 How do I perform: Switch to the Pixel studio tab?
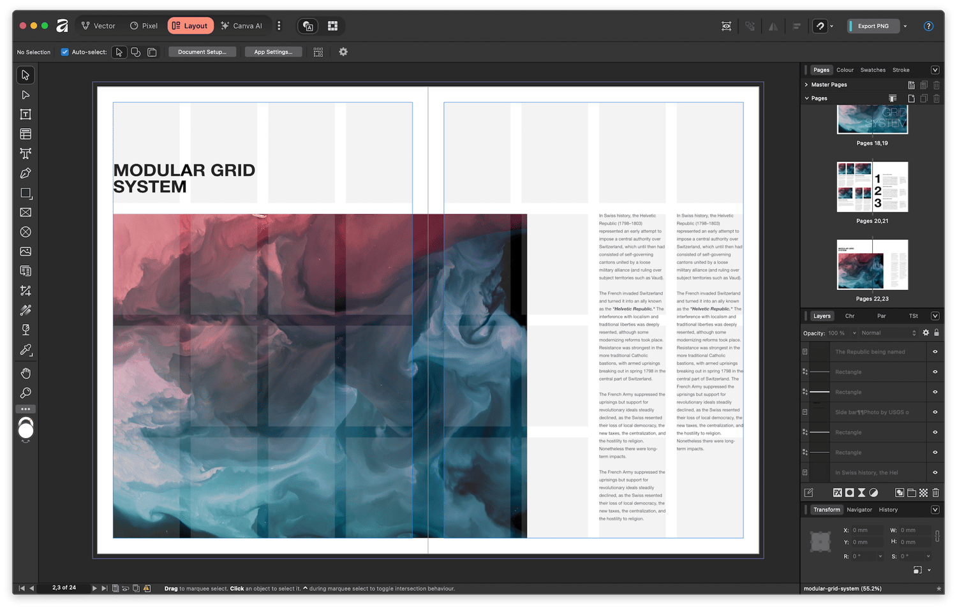144,26
